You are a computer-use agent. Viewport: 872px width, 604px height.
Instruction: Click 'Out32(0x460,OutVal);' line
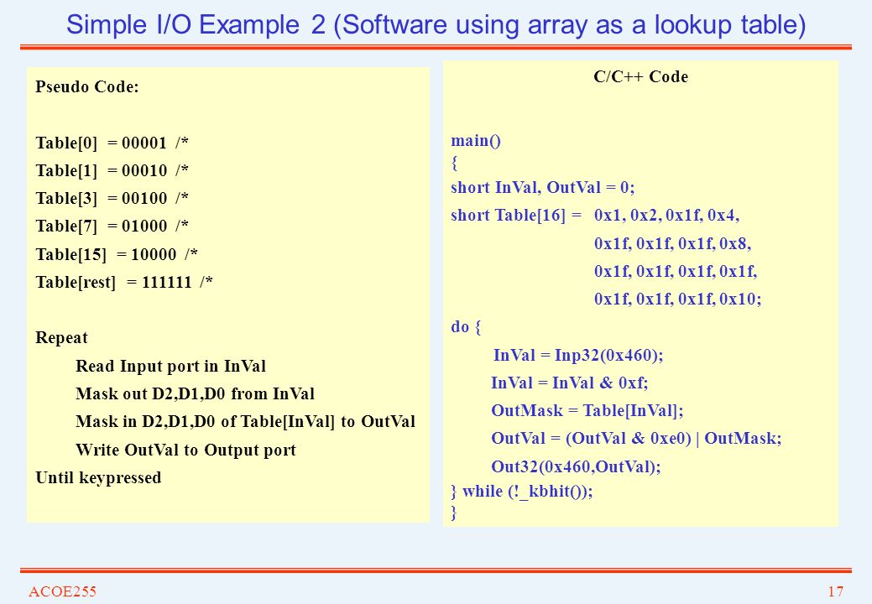576,466
